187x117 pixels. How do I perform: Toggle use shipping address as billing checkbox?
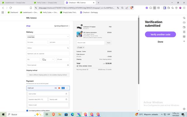click(27, 111)
